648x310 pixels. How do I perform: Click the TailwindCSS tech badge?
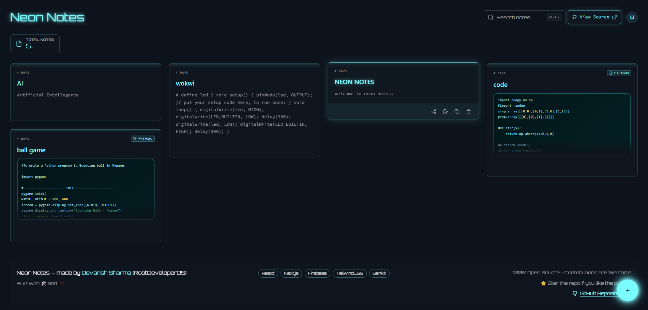coord(349,273)
